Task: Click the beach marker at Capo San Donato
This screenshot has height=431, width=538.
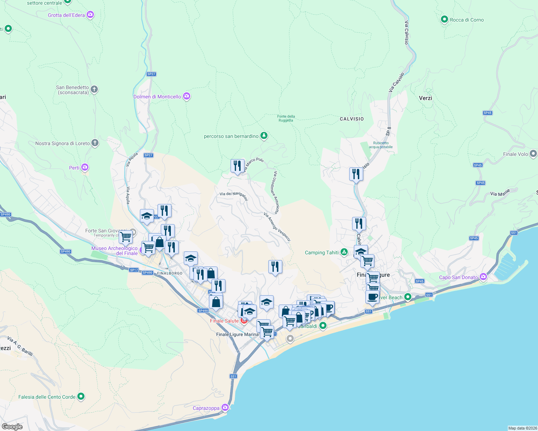Action: pyautogui.click(x=484, y=277)
